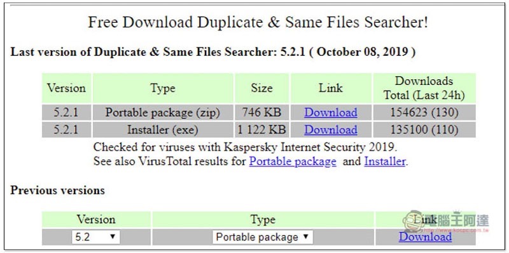Click the arrow of the 5.2 version selector
Viewport: 509px width, 253px height.
tap(113, 237)
